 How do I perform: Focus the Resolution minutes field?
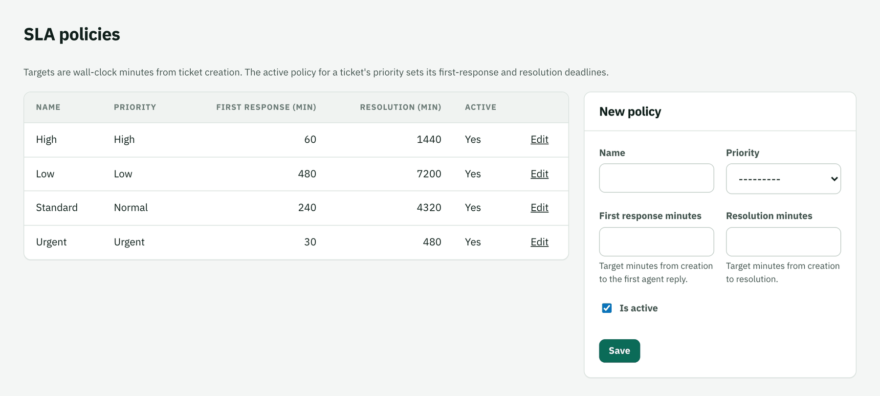783,242
